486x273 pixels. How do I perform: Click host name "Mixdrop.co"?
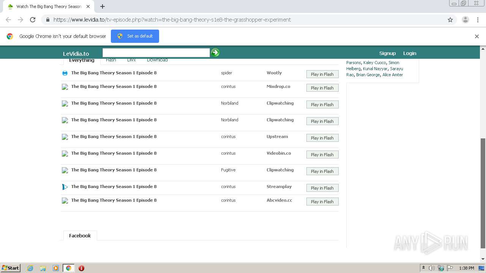click(278, 86)
